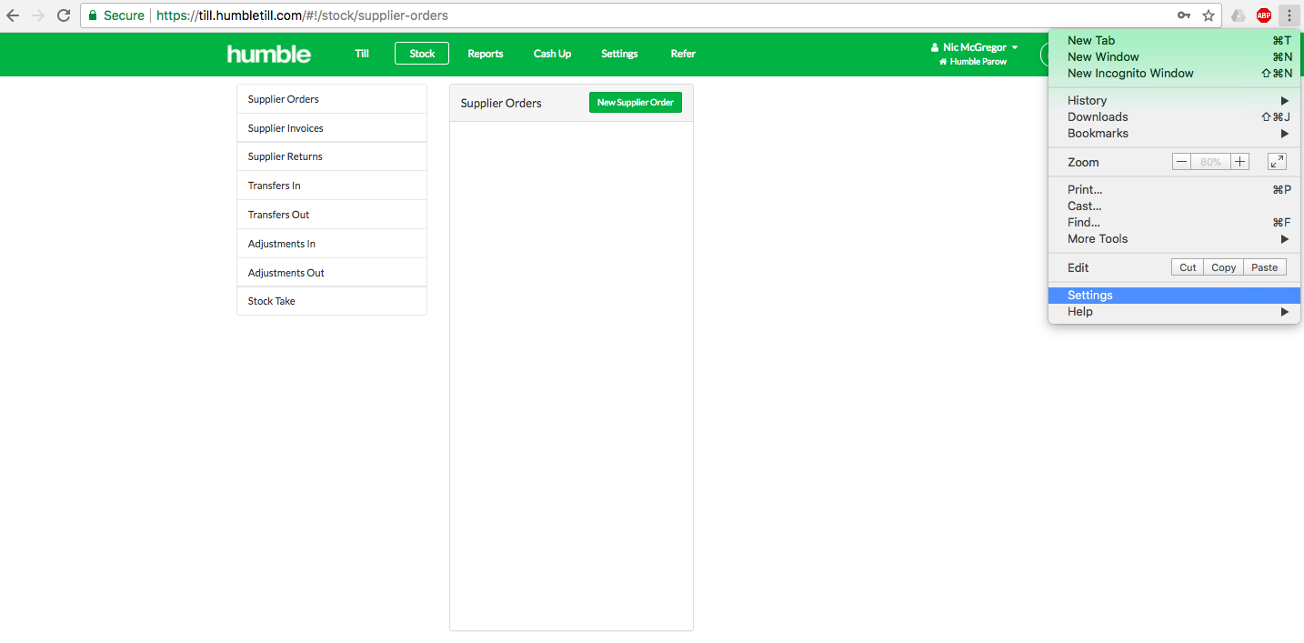The width and height of the screenshot is (1304, 643).
Task: Click the humble logo
Action: pyautogui.click(x=269, y=54)
